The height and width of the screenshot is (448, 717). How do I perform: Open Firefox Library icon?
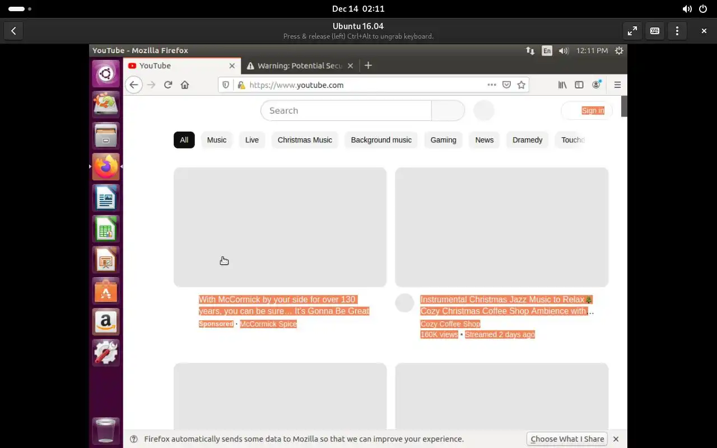[x=562, y=85]
